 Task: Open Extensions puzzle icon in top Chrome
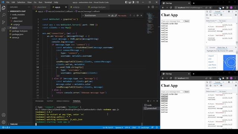point(223,7)
